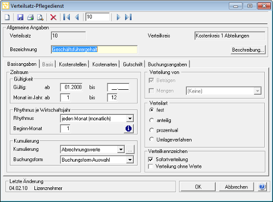Viewport: 273px width, 202px height.
Task: Toggle the Beträgen checkbox
Action: [151, 81]
